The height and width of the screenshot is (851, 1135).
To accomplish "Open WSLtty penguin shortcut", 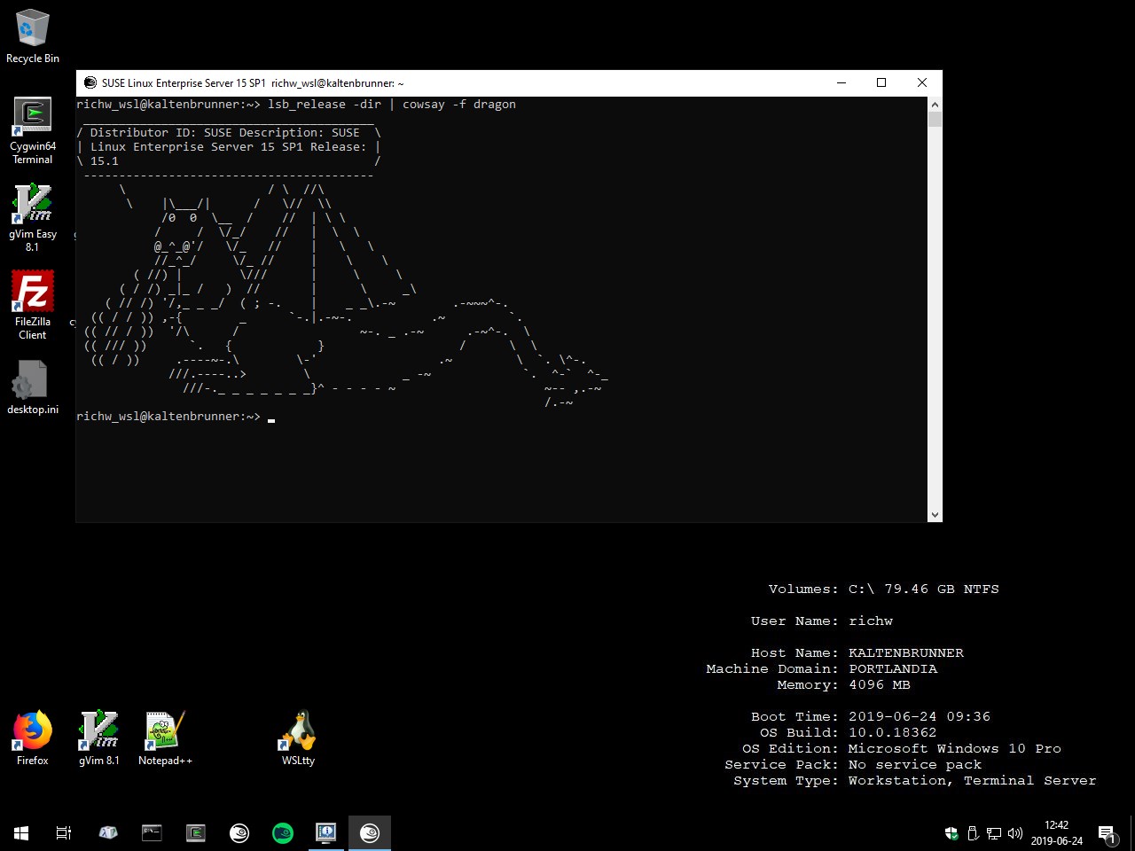I will [x=298, y=738].
